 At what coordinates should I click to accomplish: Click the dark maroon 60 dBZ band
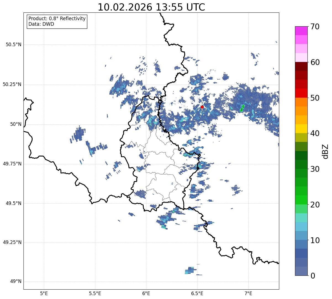[303, 66]
